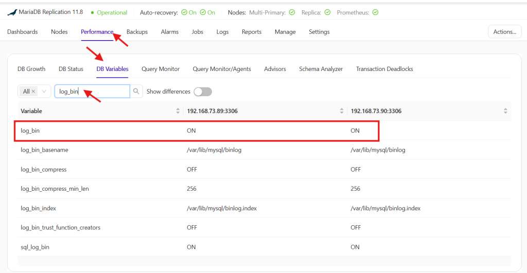Open the Alarms tab
The height and width of the screenshot is (273, 527).
click(x=170, y=32)
